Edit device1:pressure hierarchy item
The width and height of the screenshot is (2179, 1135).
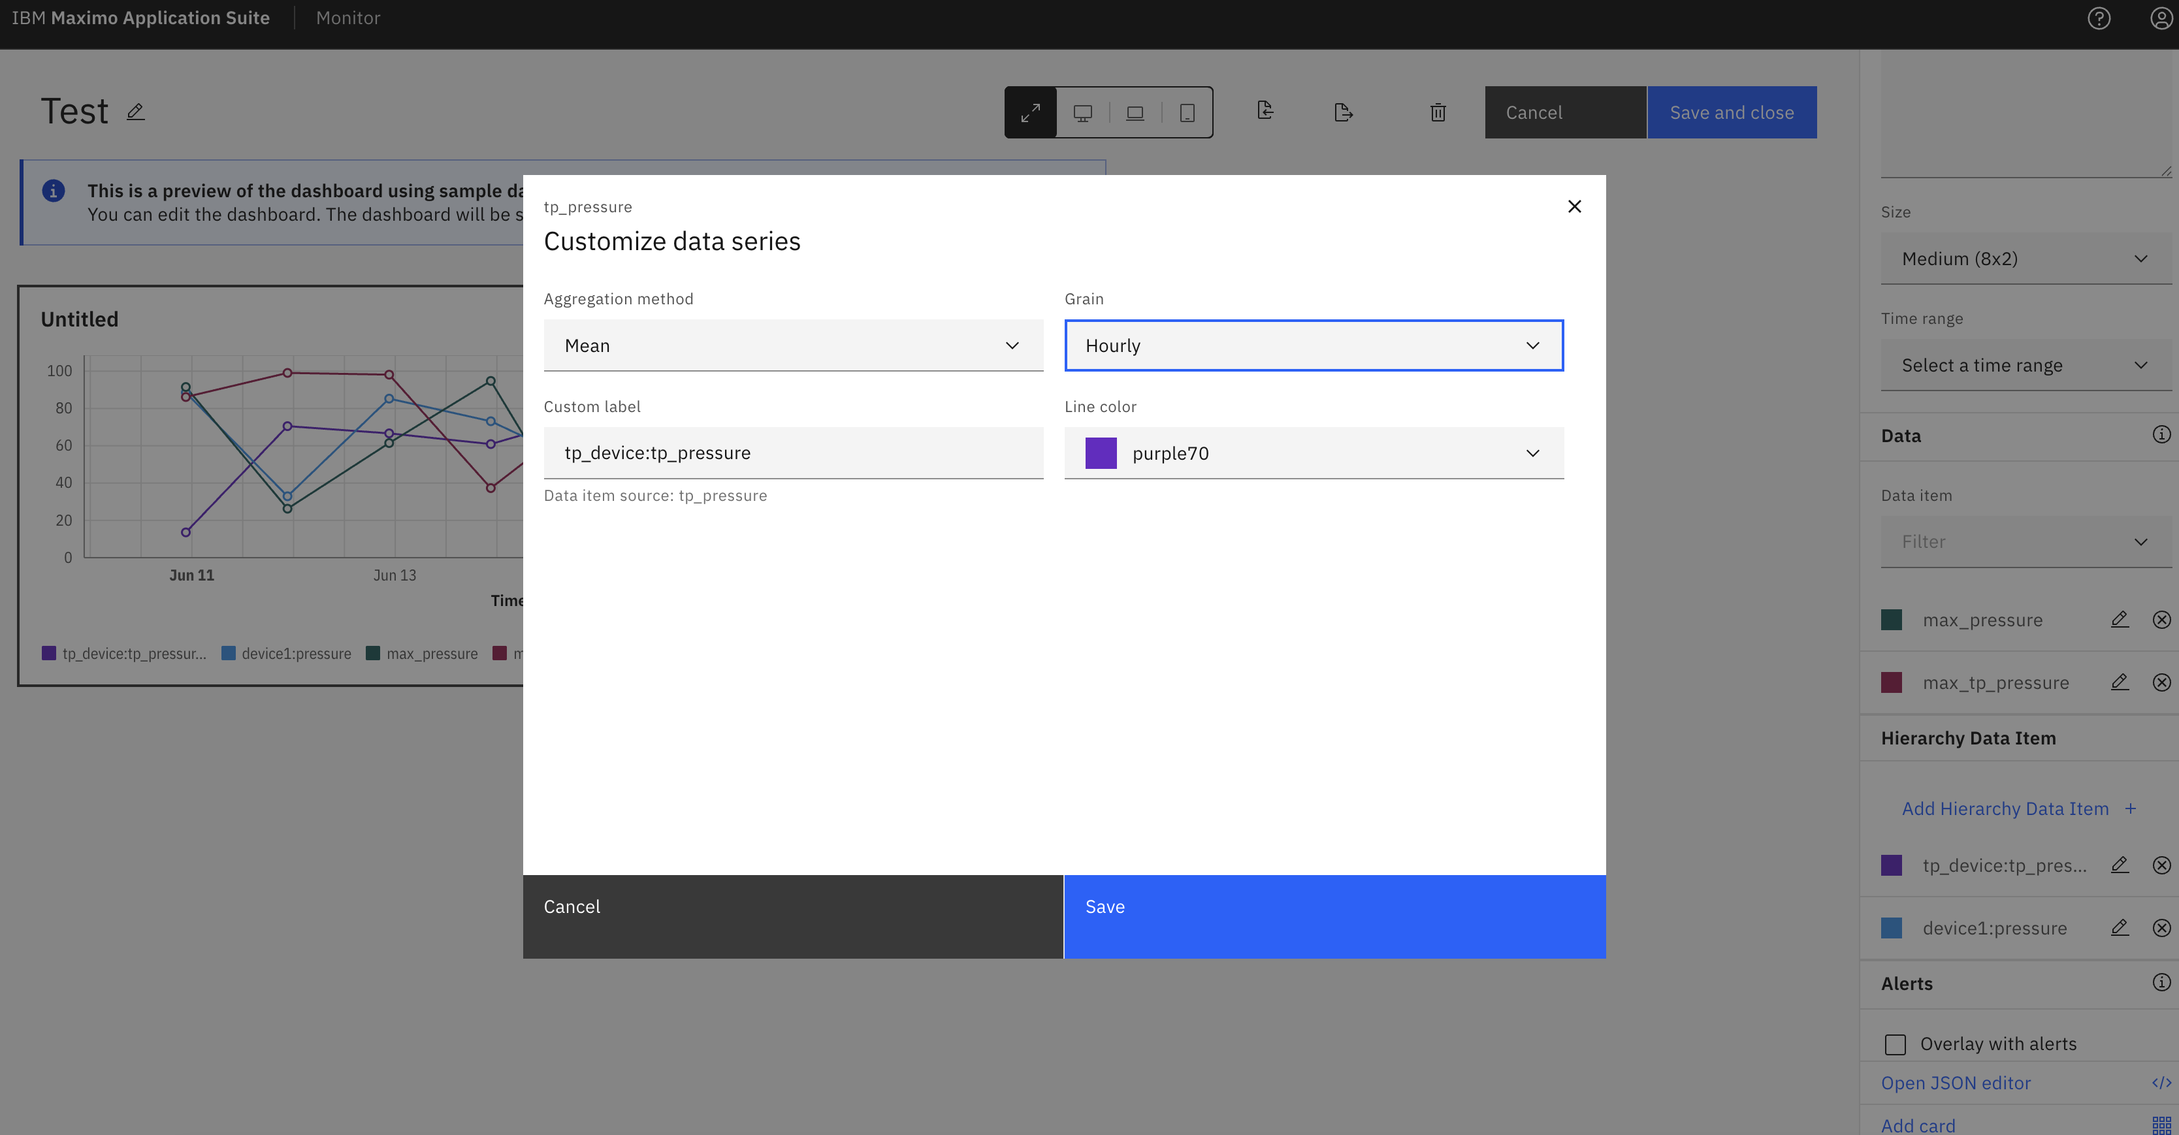2119,928
